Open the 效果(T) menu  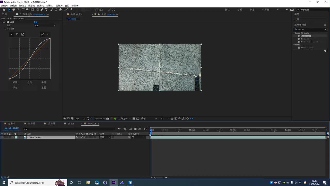(x=40, y=6)
